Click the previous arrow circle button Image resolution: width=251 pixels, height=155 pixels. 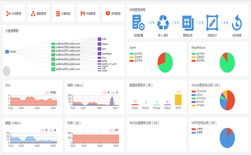[x=6, y=71]
